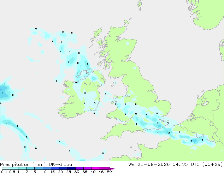This screenshot has width=224, height=173.
Task: Click the above-50 mm legend arrow tip
Action: (x=112, y=168)
